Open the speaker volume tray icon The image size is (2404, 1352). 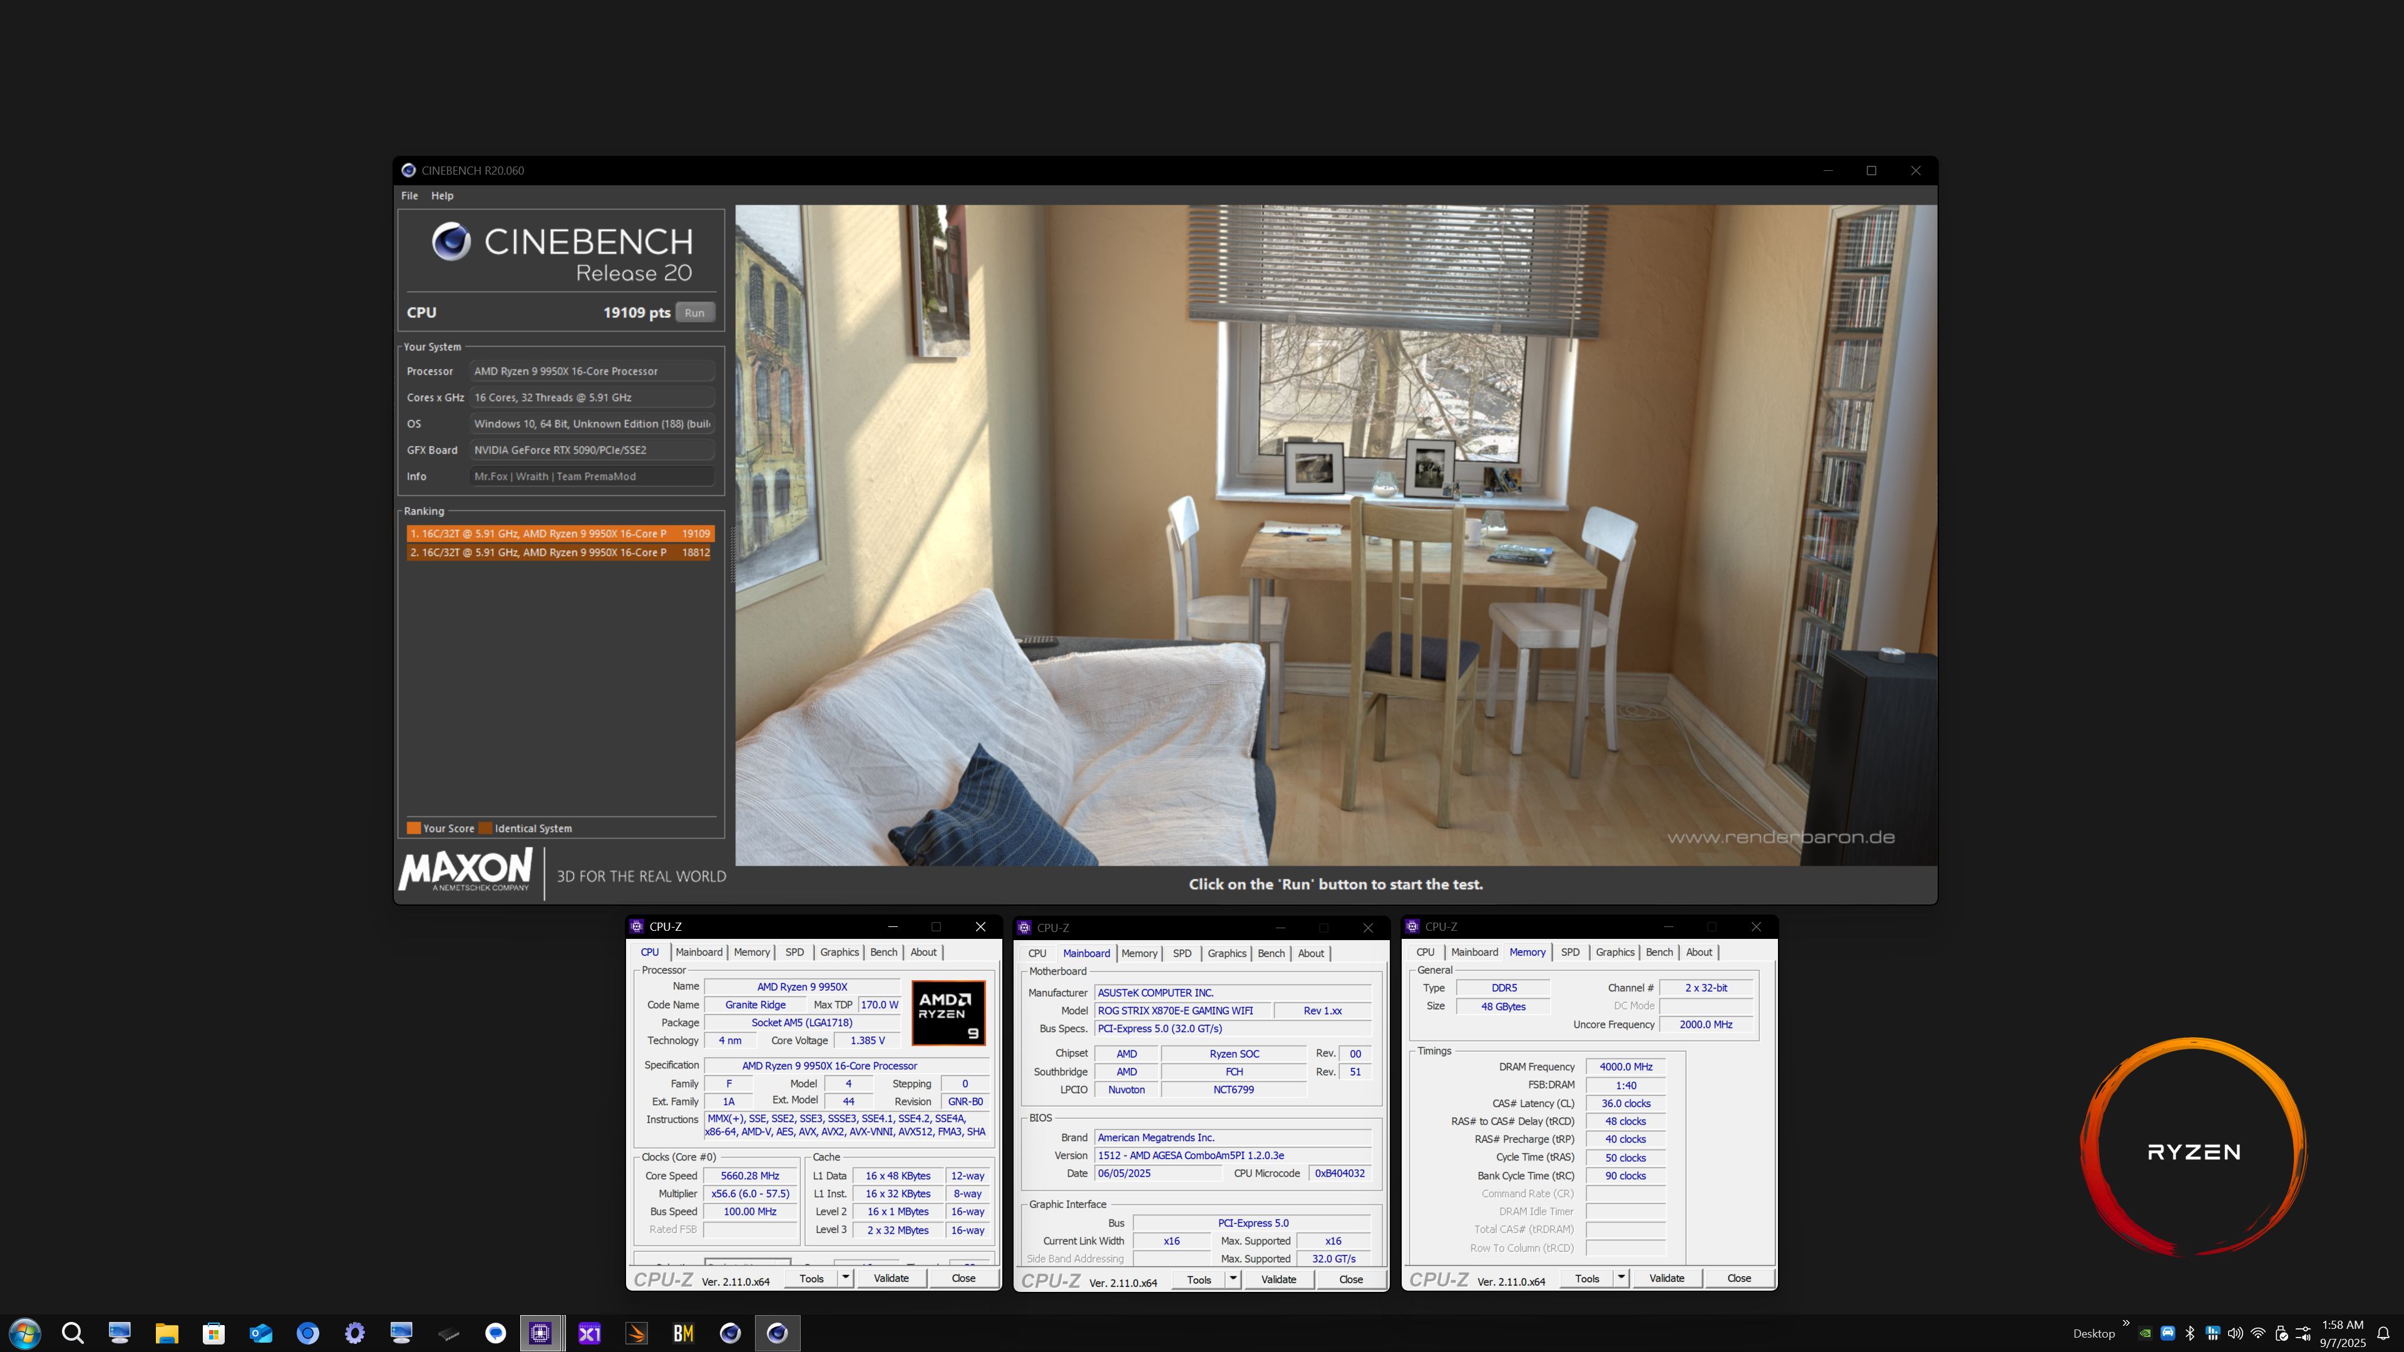click(2235, 1333)
